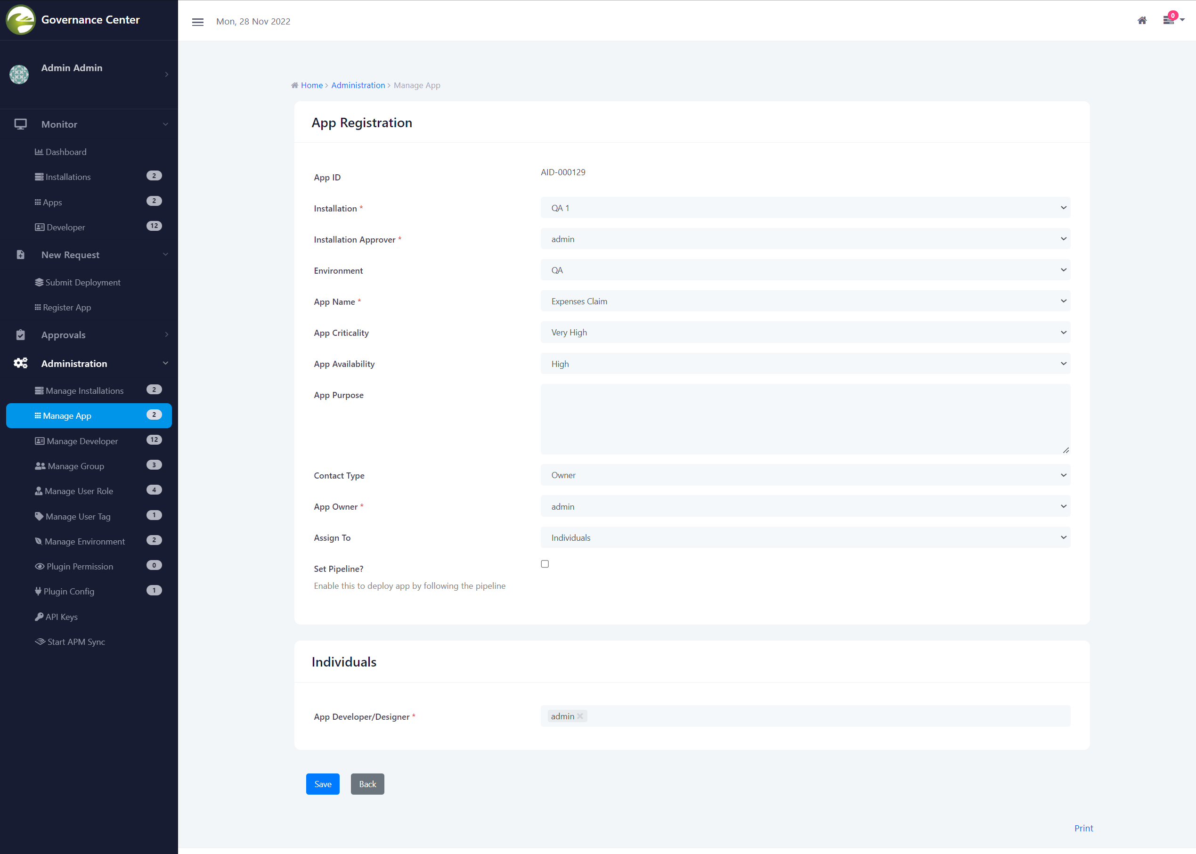
Task: Open the Assign To dropdown
Action: [805, 537]
